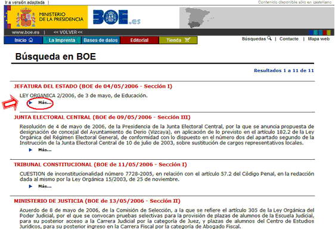Click the << VOLVER << link
Image resolution: width=335 pixels, height=229 pixels.
click(68, 32)
